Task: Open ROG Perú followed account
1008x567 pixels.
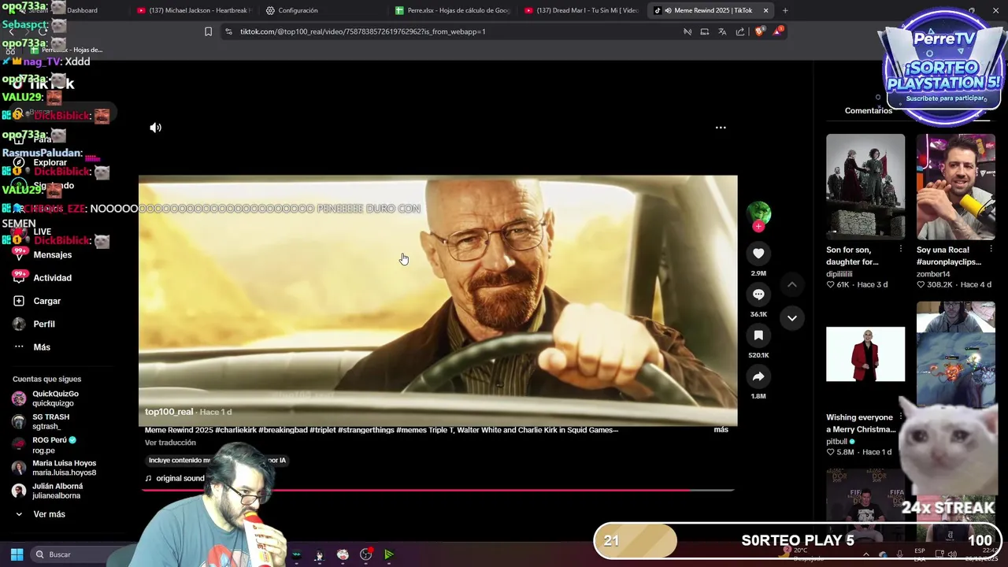Action: 54,445
